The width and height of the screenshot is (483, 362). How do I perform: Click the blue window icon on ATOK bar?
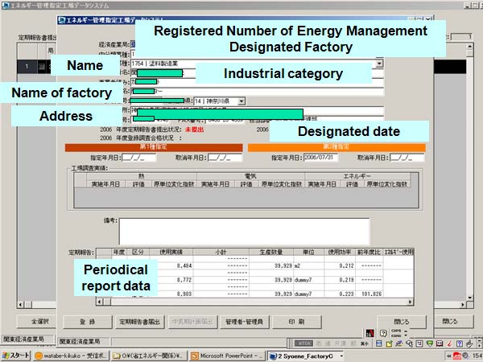pos(379,343)
